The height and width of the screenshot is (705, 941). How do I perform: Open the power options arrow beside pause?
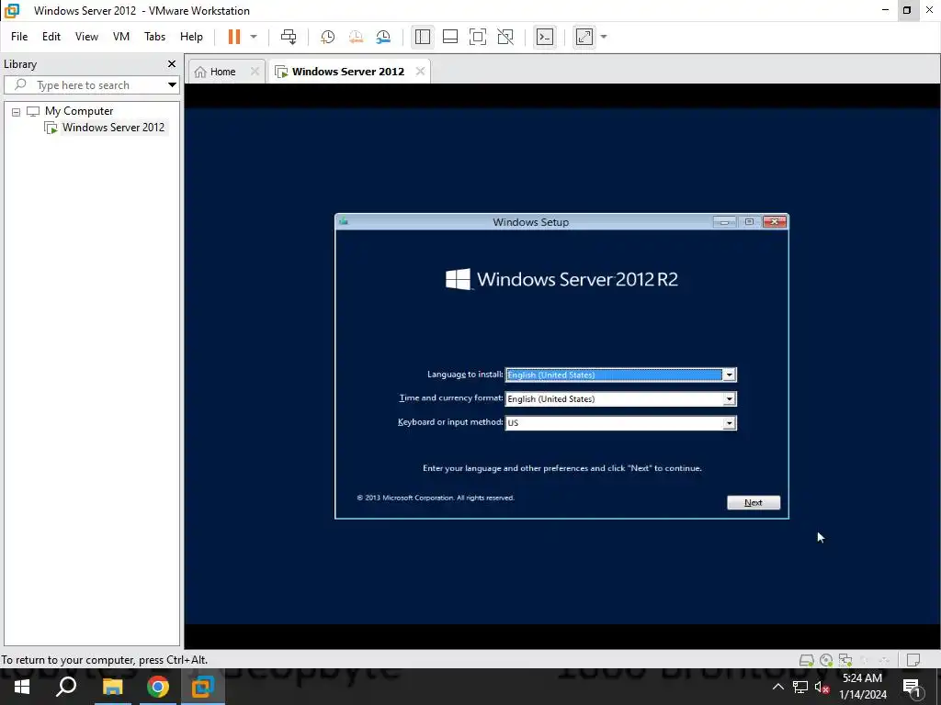[x=254, y=37]
